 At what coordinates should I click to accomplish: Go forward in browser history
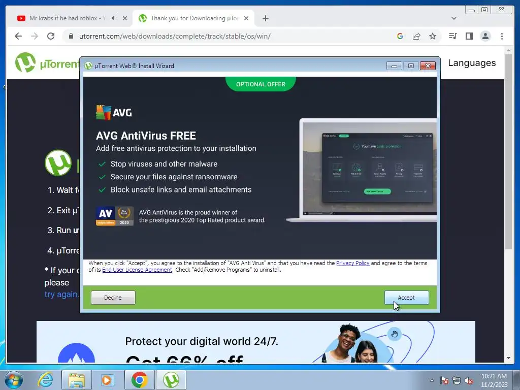[35, 36]
